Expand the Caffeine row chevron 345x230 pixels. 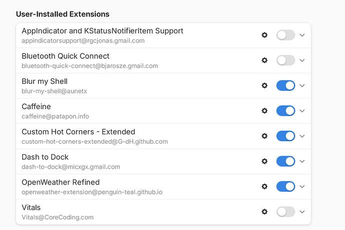coord(302,111)
